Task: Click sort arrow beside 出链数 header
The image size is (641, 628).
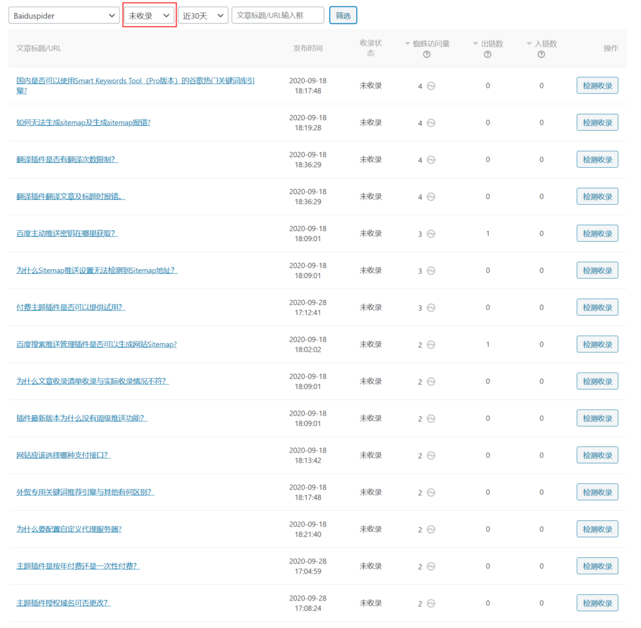Action: [475, 44]
